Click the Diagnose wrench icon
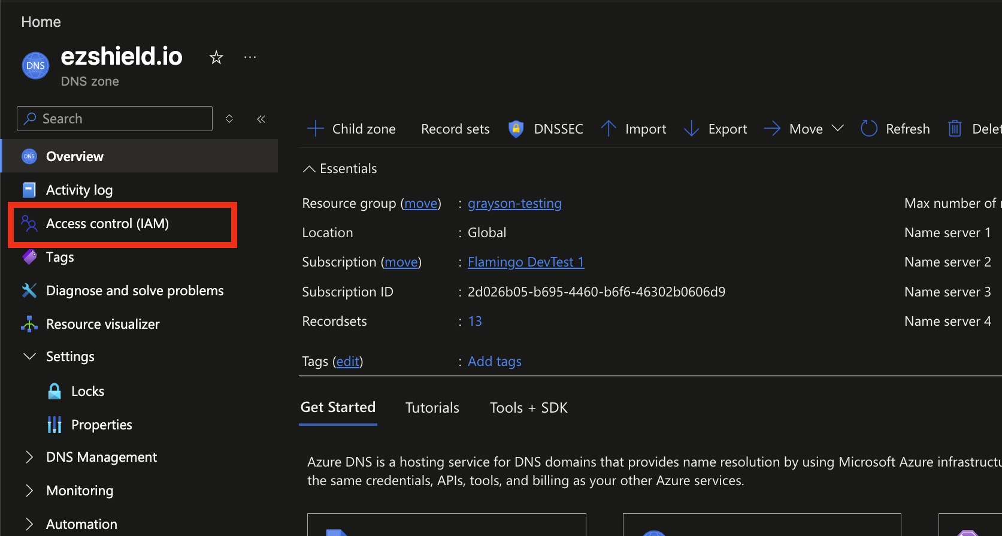The image size is (1002, 536). point(29,290)
